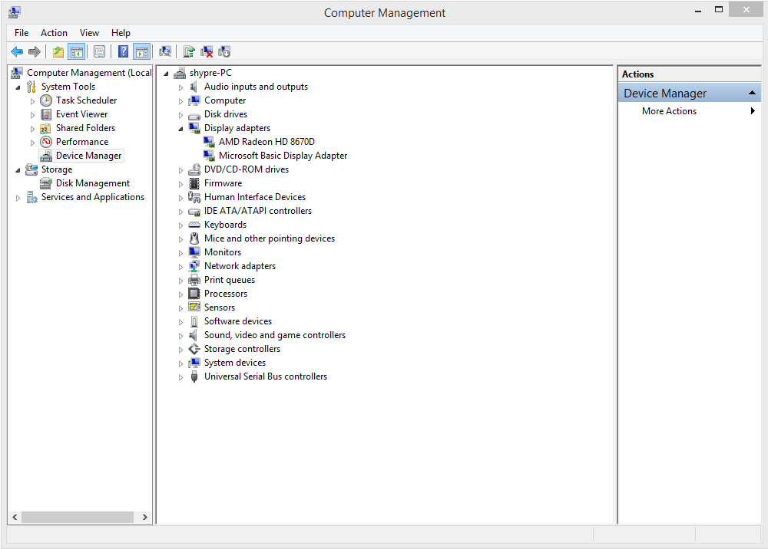Viewport: 768px width, 549px height.
Task: Select Microsoft Basic Display Adapter device
Action: click(x=283, y=156)
